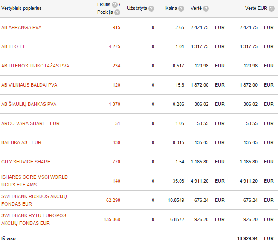Open AB TEO LT security details
This screenshot has width=278, height=247.
pos(13,46)
